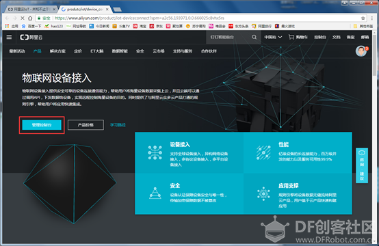Screen dimensions: 379x246
Task: Open the 咨询·建议 side widget
Action: (362, 165)
